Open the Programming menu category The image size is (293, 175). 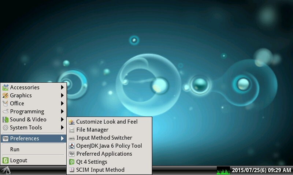coord(33,112)
